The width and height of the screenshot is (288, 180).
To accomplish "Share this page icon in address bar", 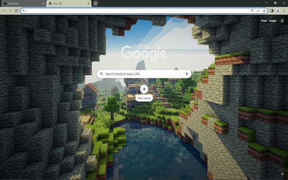I will (x=258, y=11).
